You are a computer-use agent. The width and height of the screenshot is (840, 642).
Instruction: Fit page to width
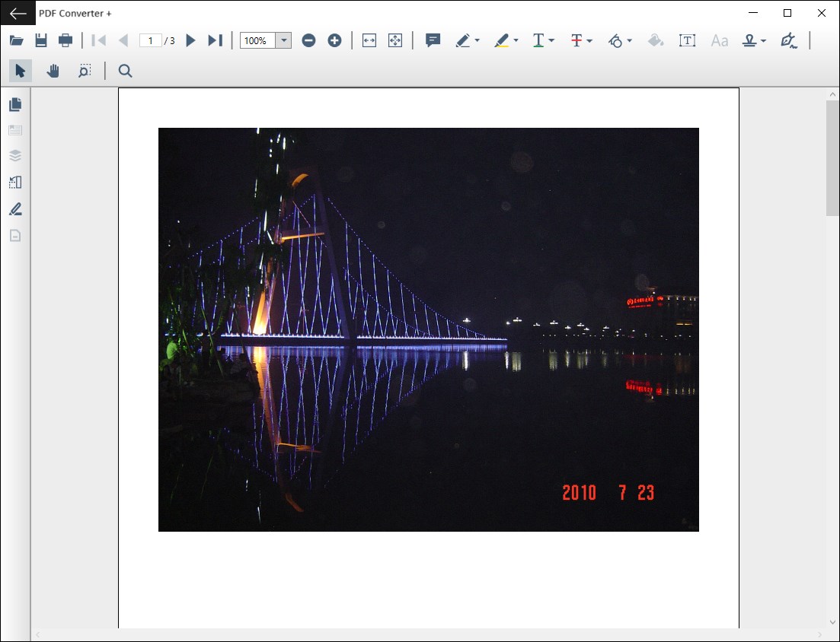point(369,40)
